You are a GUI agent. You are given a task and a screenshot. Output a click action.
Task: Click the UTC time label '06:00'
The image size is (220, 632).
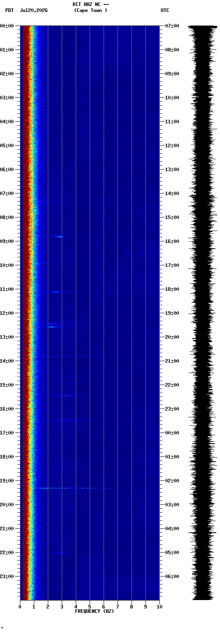point(172,577)
